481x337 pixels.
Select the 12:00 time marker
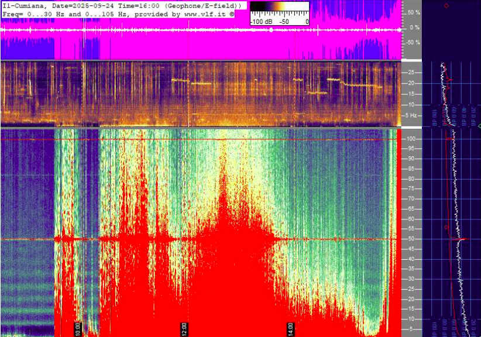pyautogui.click(x=184, y=329)
